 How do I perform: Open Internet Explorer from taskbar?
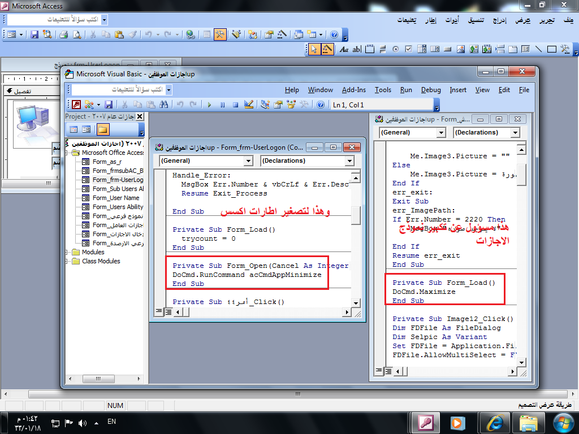(x=495, y=423)
